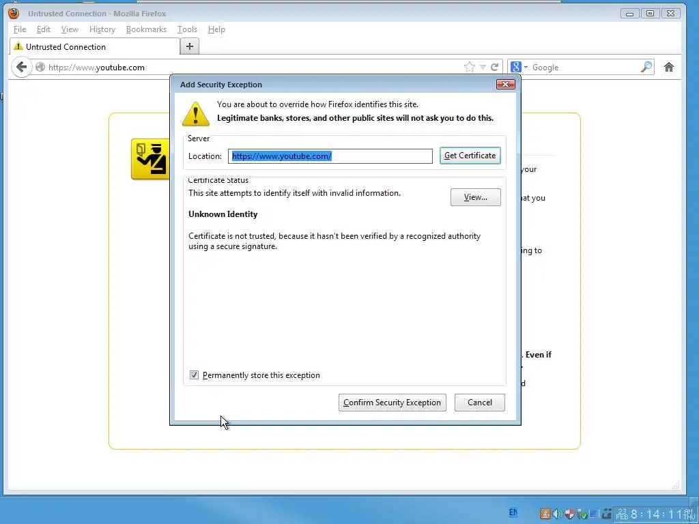Reload the page with the refresh icon
Image resolution: width=699 pixels, height=524 pixels.
coord(494,68)
